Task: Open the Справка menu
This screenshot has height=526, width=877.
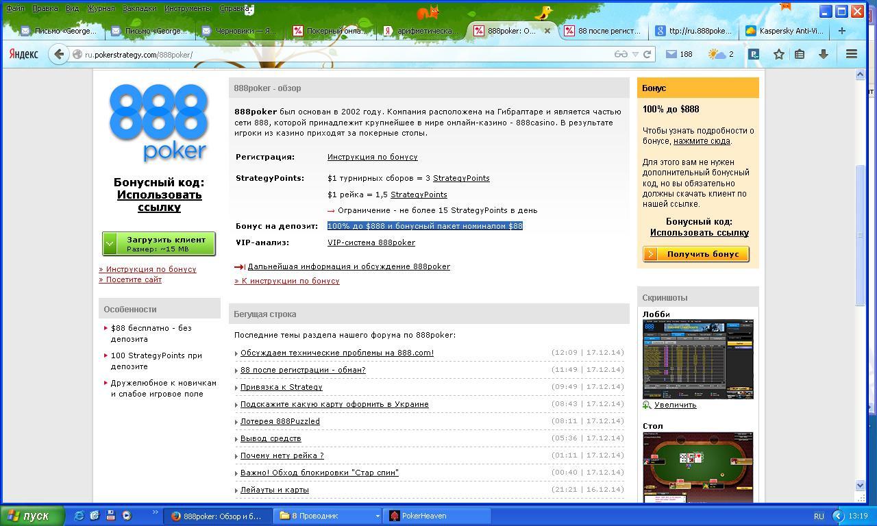Action: coord(234,8)
